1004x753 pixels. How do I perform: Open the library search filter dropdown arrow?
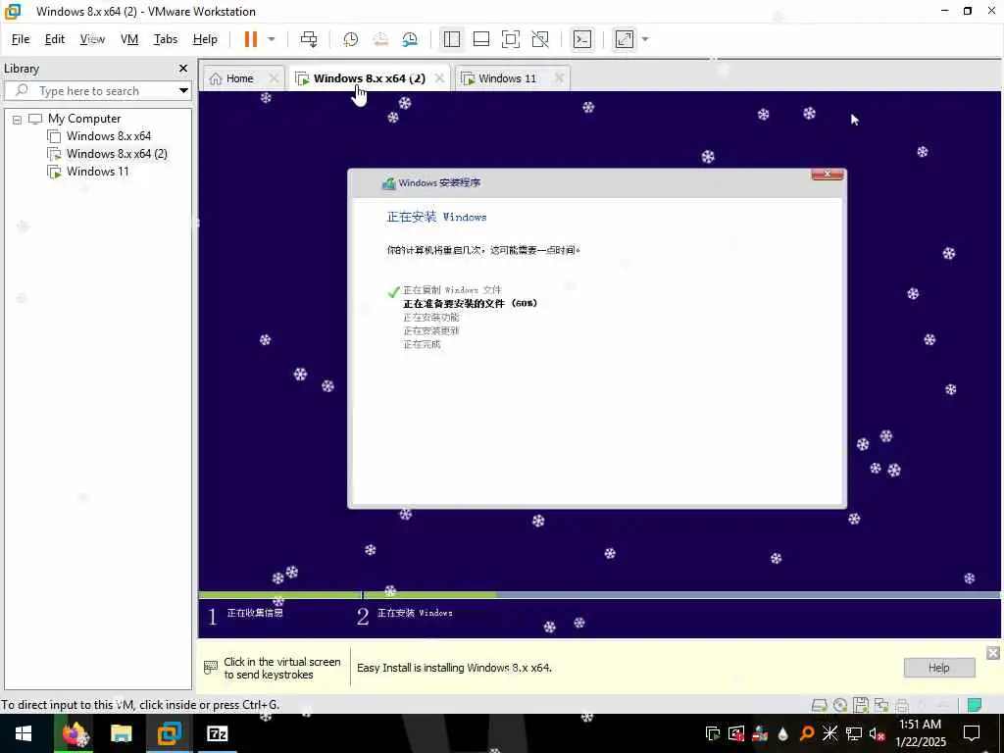[x=183, y=91]
